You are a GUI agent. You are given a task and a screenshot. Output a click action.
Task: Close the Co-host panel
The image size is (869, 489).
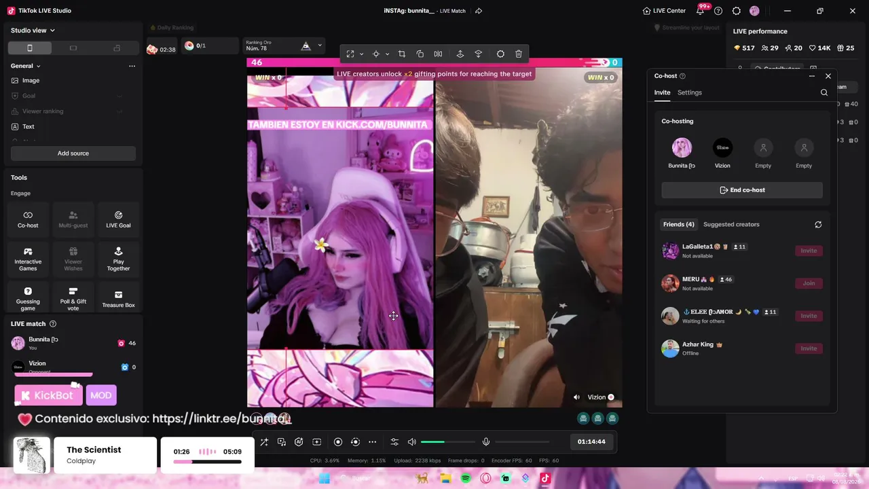[x=828, y=76]
